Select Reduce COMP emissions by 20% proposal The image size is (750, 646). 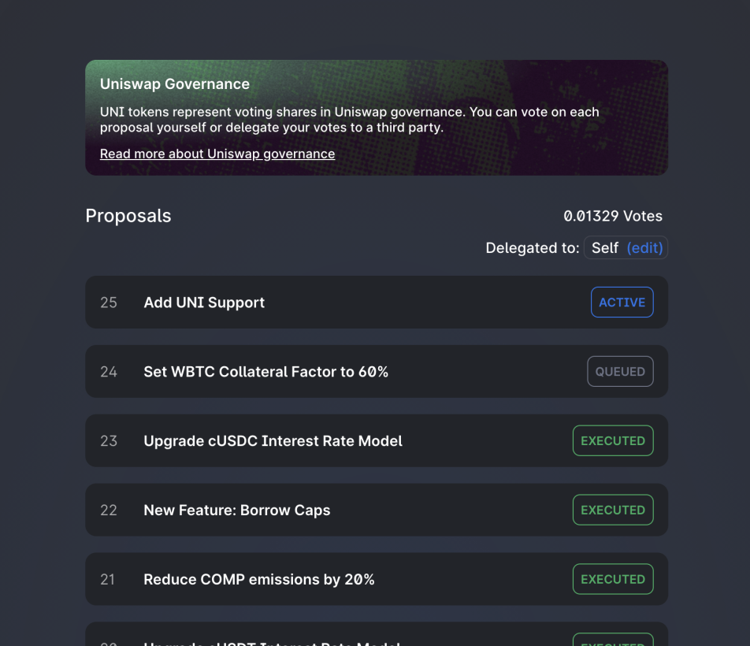pyautogui.click(x=259, y=580)
